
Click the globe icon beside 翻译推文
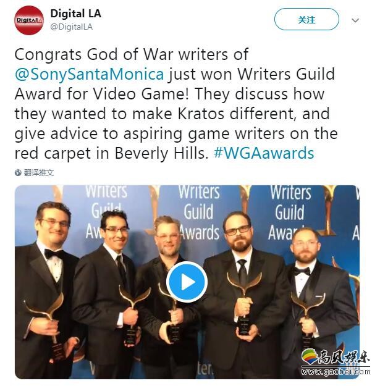click(18, 173)
